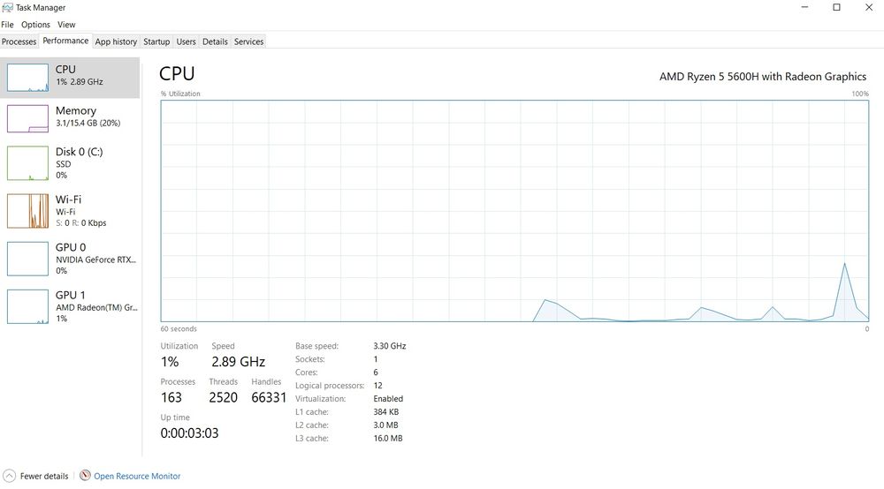Select the Disk 0 (C:) sidebar label
This screenshot has height=489, width=884.
coord(79,152)
